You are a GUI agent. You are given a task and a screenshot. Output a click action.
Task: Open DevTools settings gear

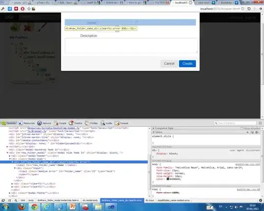[x=261, y=200]
